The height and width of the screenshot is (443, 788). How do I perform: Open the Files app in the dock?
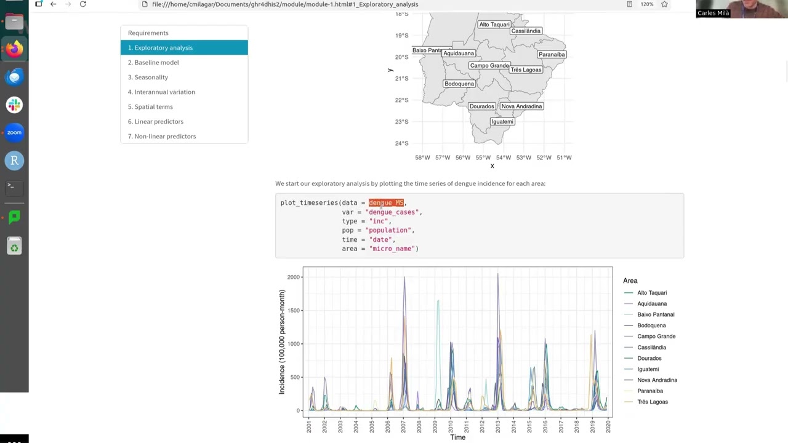pos(14,22)
